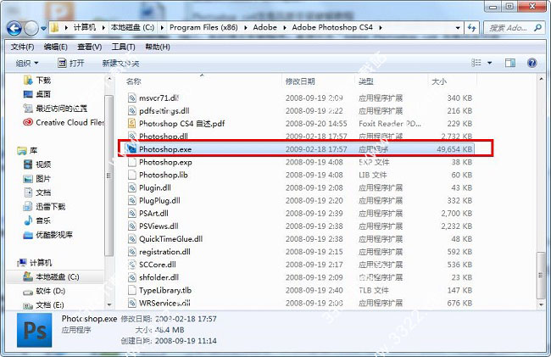The image size is (551, 357).
Task: Select the Photoshop.exe application icon
Action: point(131,149)
